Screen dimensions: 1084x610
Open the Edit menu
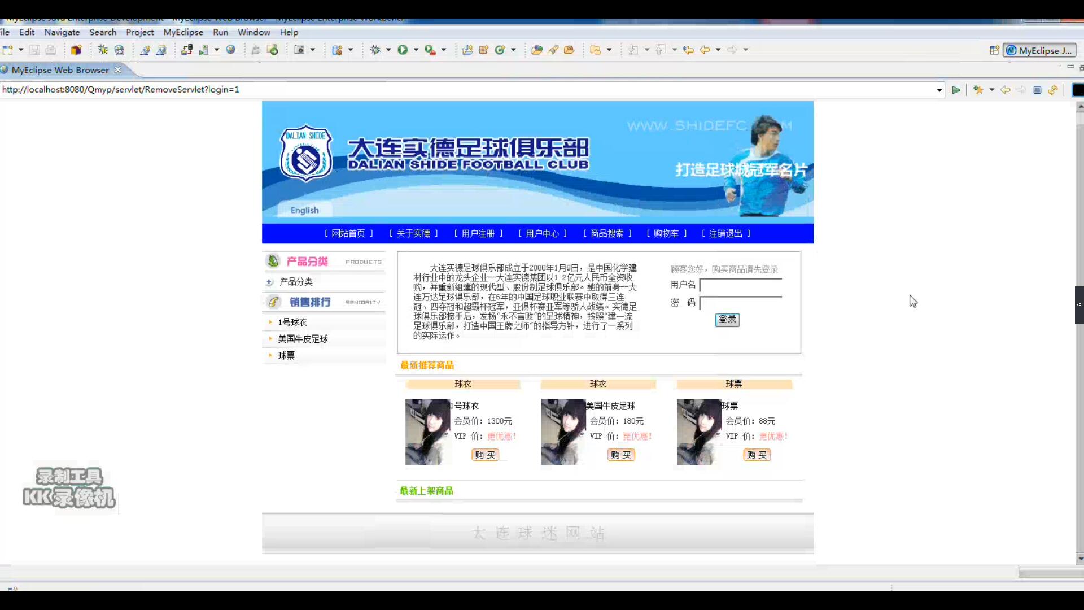[27, 32]
